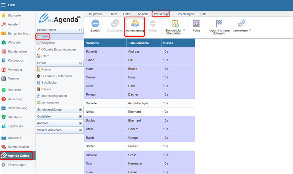Click Import ins neue Schuljahr flag icon
The width and height of the screenshot is (293, 174).
(219, 23)
